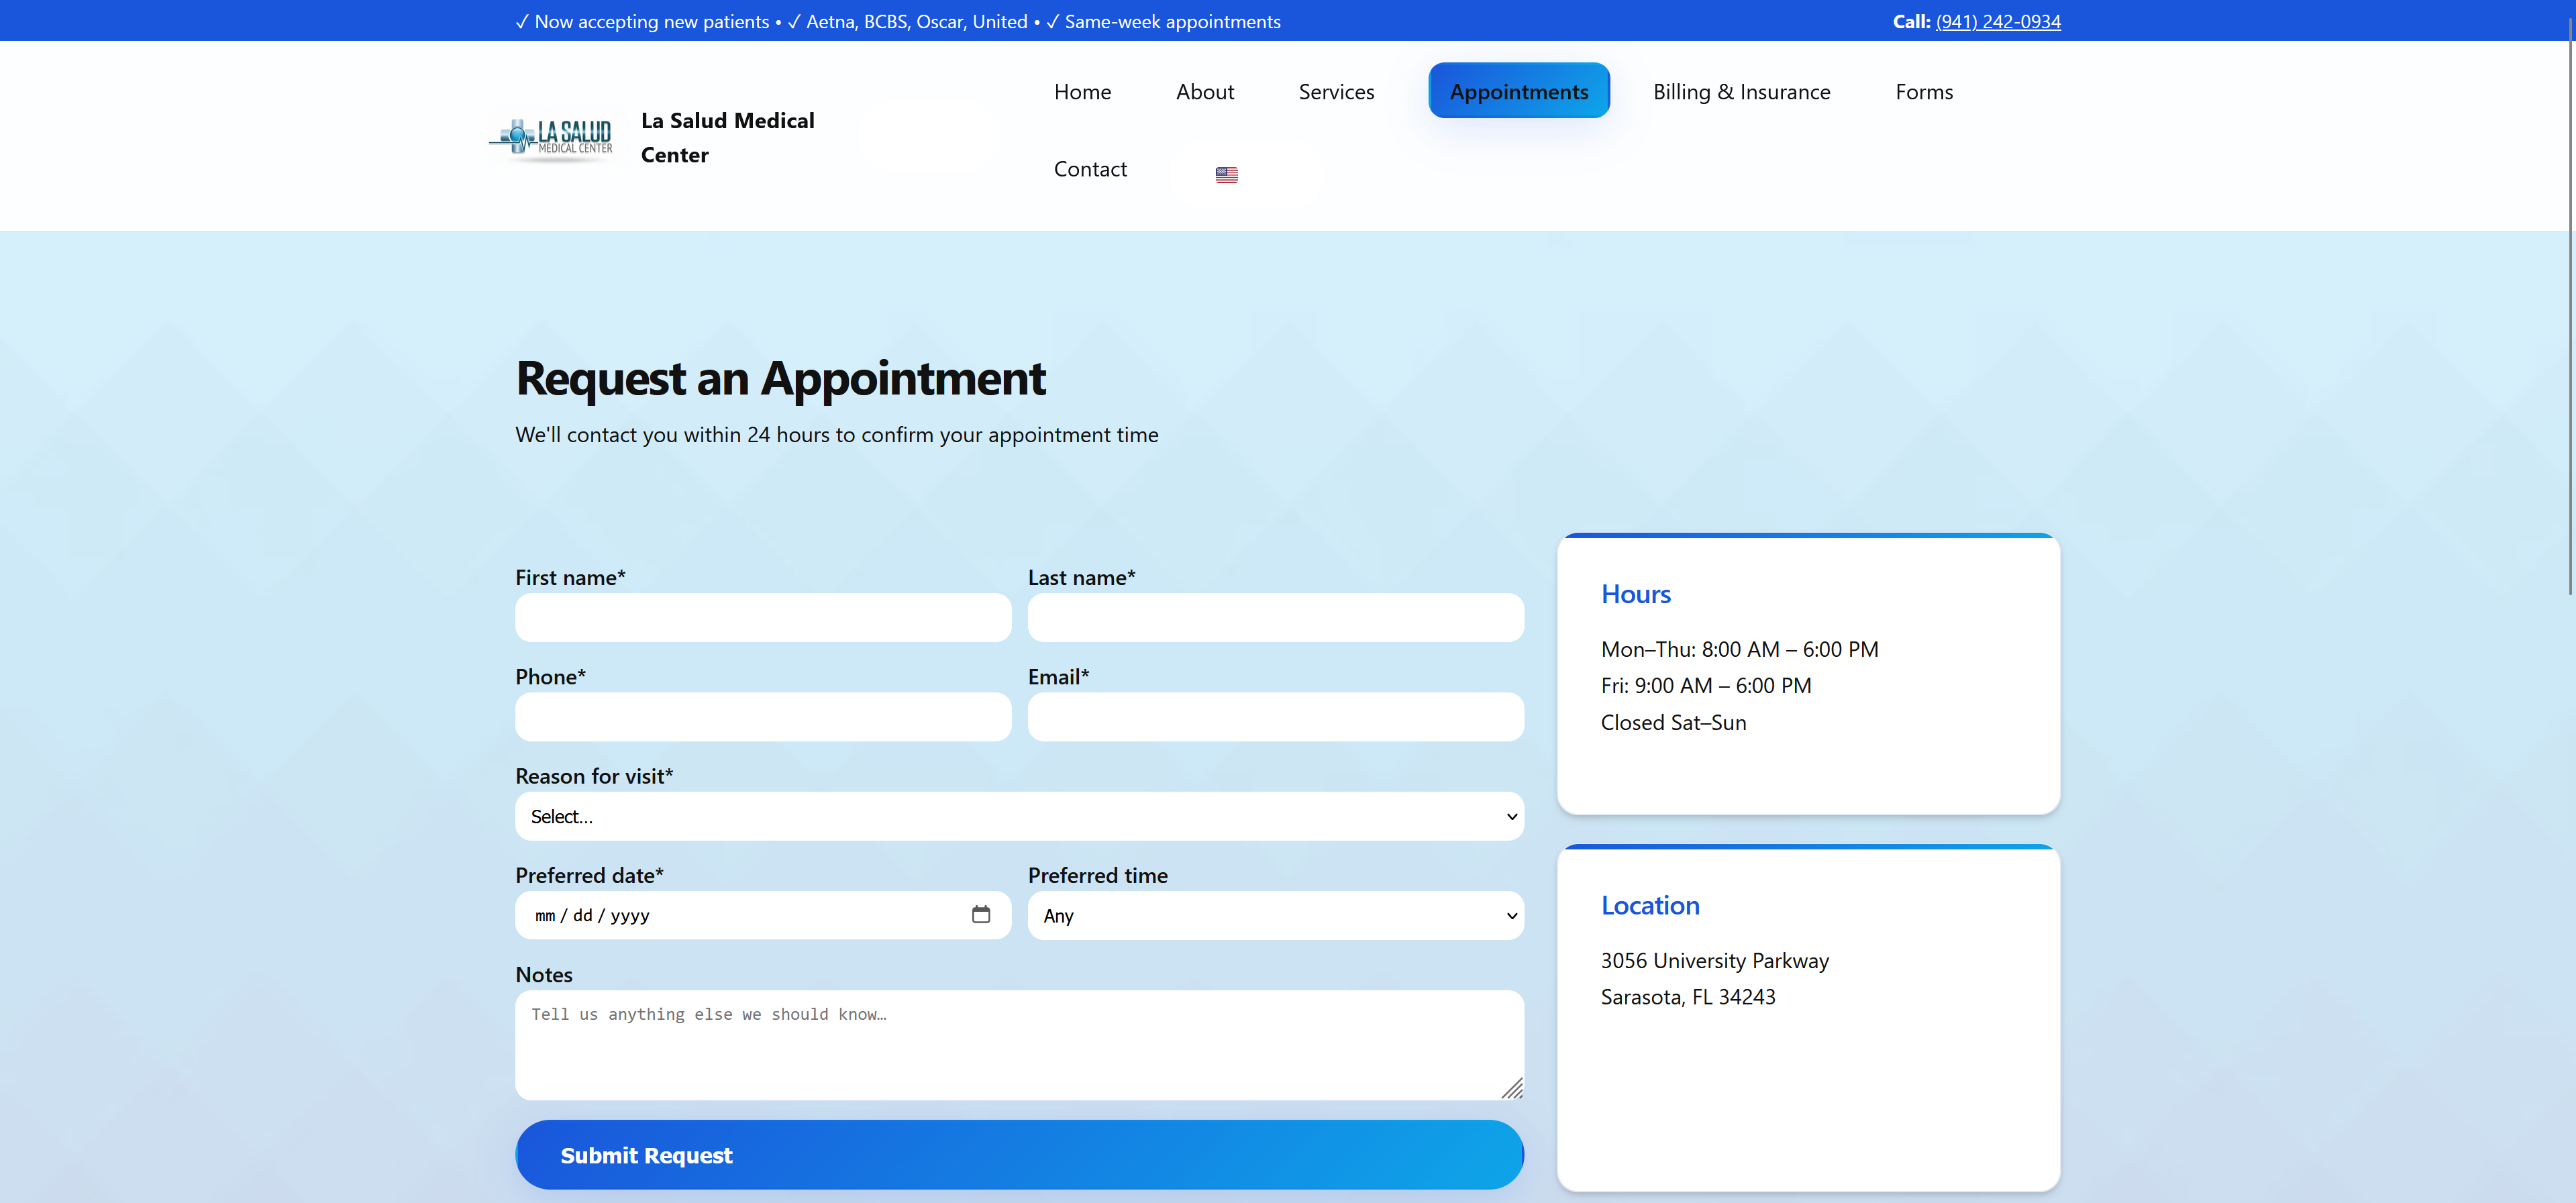Open the About page

coord(1205,91)
